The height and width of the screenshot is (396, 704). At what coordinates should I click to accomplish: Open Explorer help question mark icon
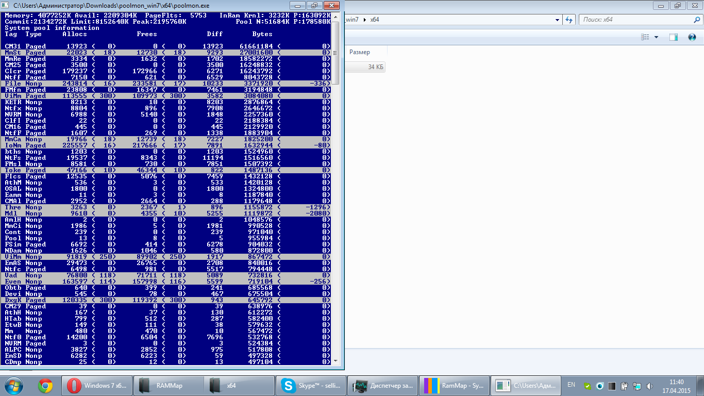pos(693,37)
